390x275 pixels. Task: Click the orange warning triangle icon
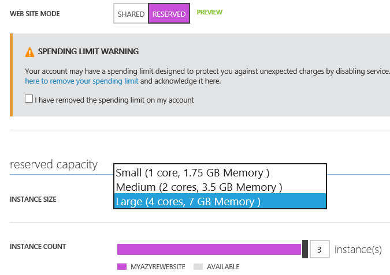pyautogui.click(x=30, y=52)
